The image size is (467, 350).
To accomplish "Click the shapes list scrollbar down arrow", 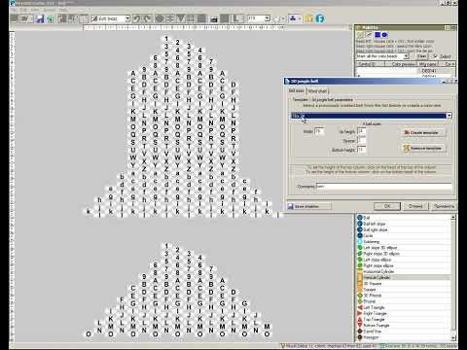I will click(x=453, y=337).
